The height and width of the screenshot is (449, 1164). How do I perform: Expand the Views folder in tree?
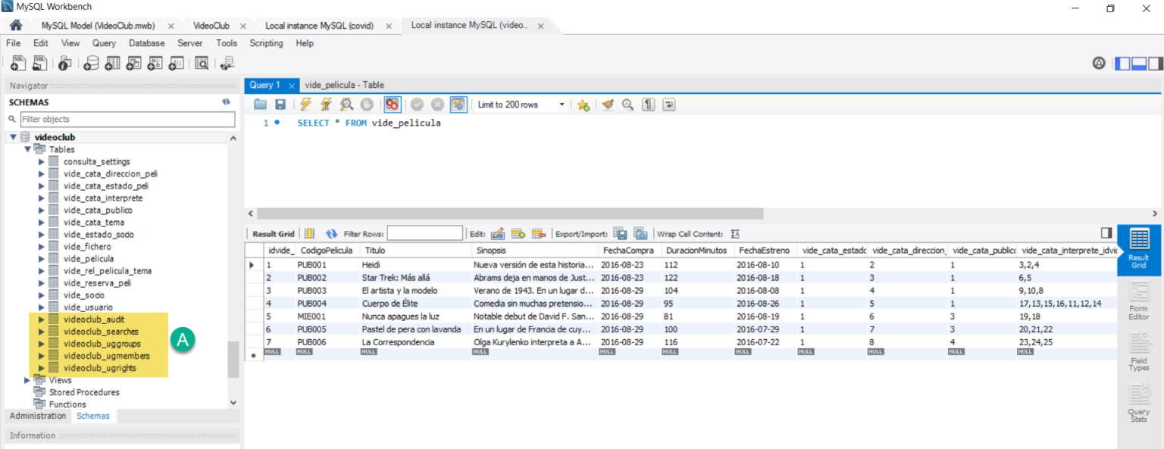(28, 380)
